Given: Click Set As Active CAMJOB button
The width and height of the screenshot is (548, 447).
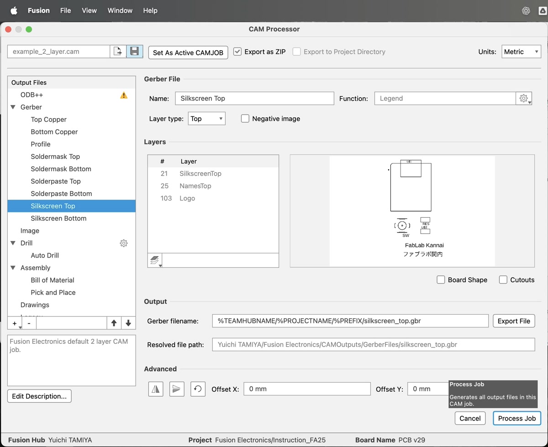Looking at the screenshot, I should point(188,53).
